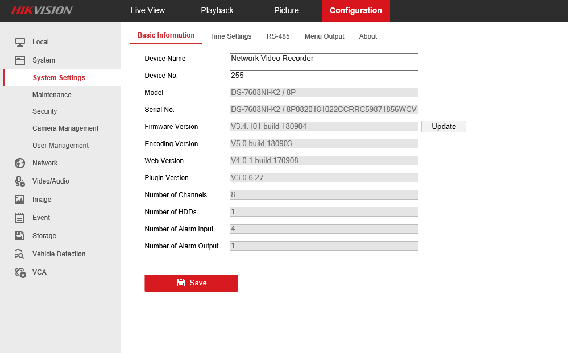The height and width of the screenshot is (353, 568).
Task: Select Maintenance under System
Action: coord(52,95)
